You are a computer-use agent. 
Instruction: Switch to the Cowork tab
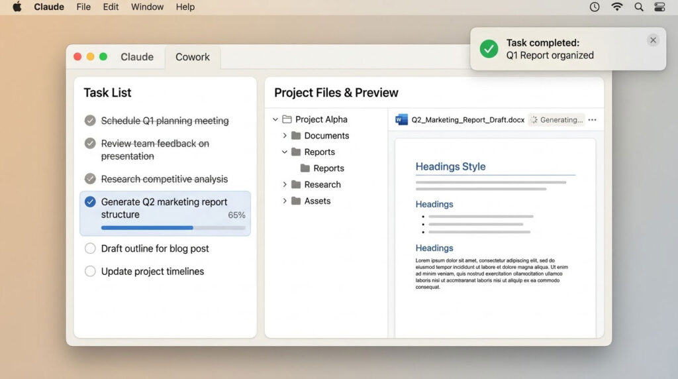coord(193,57)
